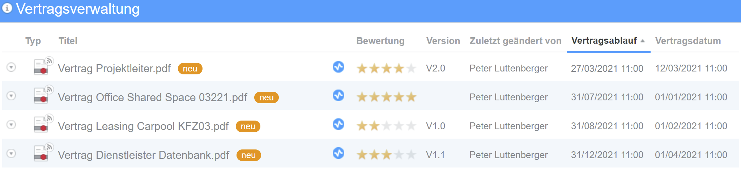Set fifth star rating for Vertrag Projektleiter.pdf
Image resolution: width=741 pixels, height=174 pixels.
(411, 68)
